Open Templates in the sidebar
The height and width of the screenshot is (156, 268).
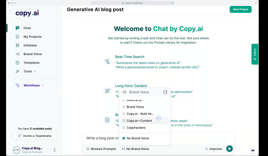(31, 63)
